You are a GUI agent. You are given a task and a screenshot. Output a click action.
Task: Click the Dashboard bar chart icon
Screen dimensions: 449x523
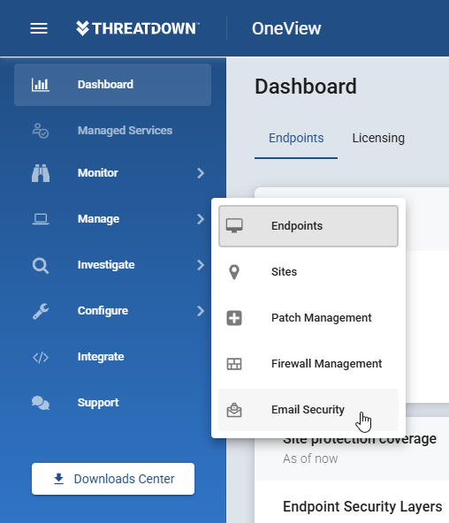point(41,85)
